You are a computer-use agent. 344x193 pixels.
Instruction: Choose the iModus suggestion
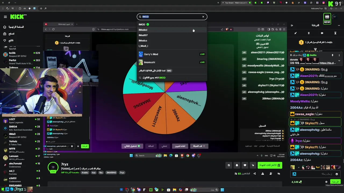pos(172,40)
